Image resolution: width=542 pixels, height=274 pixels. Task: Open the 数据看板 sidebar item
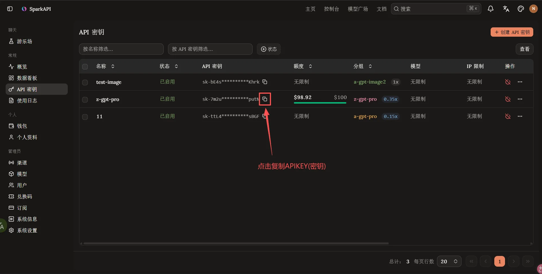(x=37, y=78)
